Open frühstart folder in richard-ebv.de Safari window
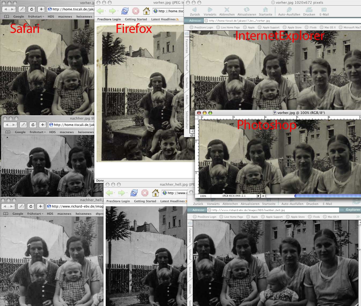This screenshot has height=306, width=361. click(35, 214)
